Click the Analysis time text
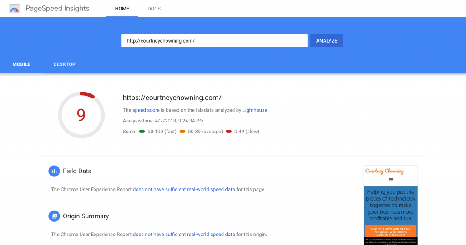The width and height of the screenshot is (466, 245). pyautogui.click(x=163, y=121)
